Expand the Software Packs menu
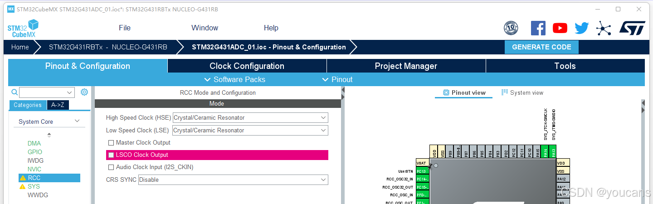This screenshot has height=204, width=653. (x=235, y=79)
